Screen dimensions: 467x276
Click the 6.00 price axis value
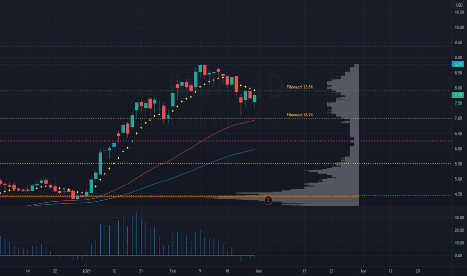[458, 149]
